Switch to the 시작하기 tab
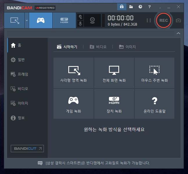Viewport: 188px width, 174px height. 67,47
